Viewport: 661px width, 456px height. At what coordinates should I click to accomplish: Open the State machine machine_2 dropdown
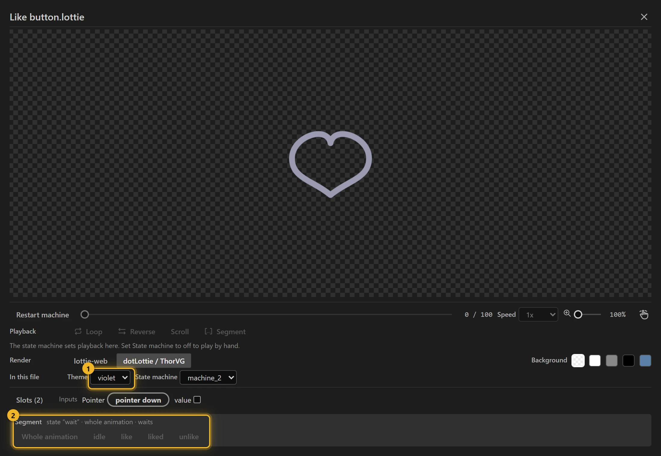208,378
